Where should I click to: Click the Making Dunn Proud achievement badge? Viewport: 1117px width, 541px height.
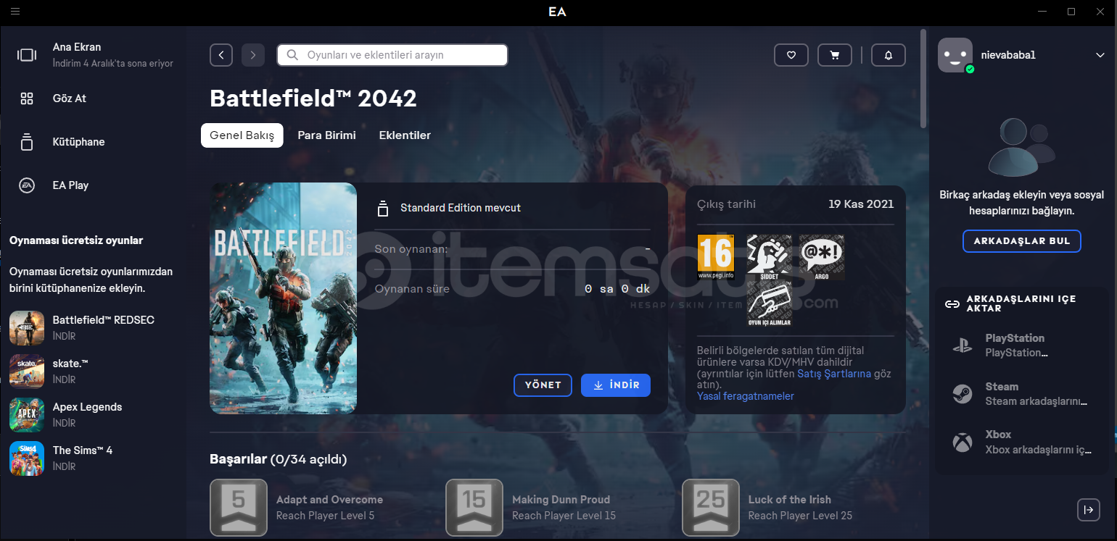pyautogui.click(x=474, y=508)
